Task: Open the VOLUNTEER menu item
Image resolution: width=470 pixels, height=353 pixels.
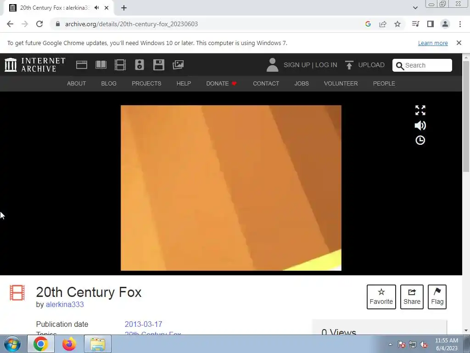Action: click(341, 84)
